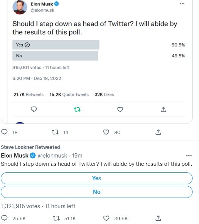Open the more options menu on the quoted tweet
The height and width of the screenshot is (224, 199).
(x=182, y=4)
